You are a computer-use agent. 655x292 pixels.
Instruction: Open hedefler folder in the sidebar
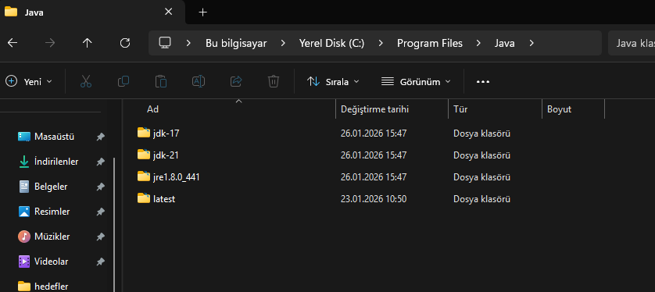point(43,287)
